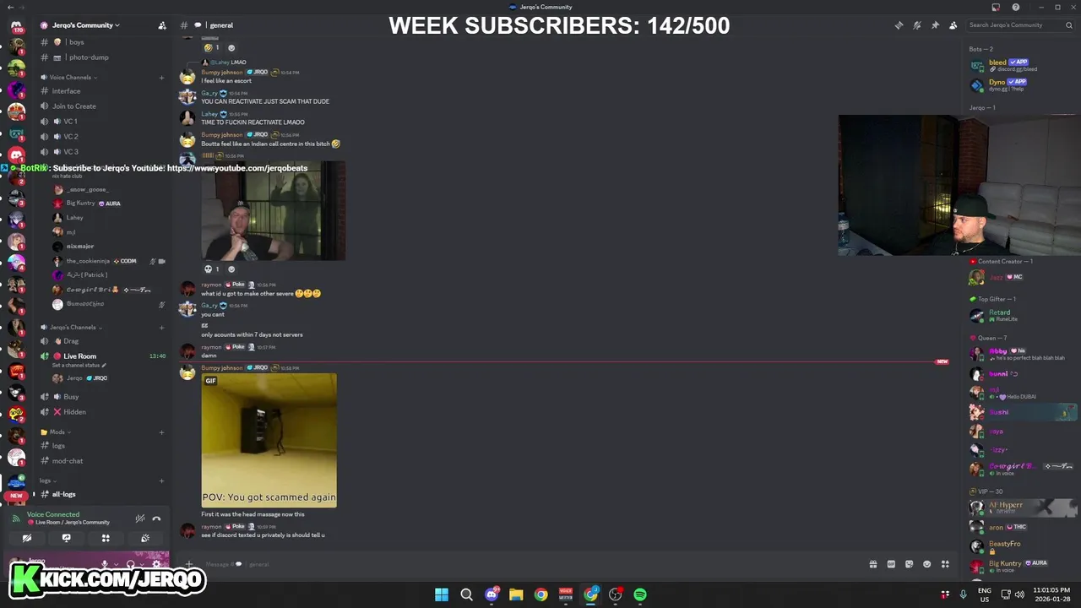Open the Help question-mark icon
This screenshot has height=608, width=1081.
click(1016, 8)
